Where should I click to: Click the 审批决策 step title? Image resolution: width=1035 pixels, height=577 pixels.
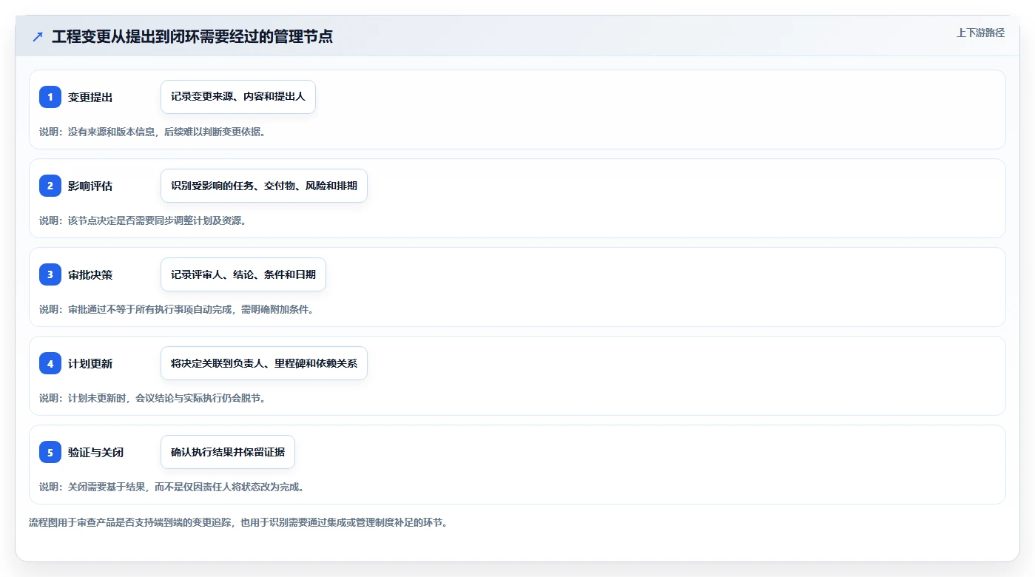(x=90, y=275)
